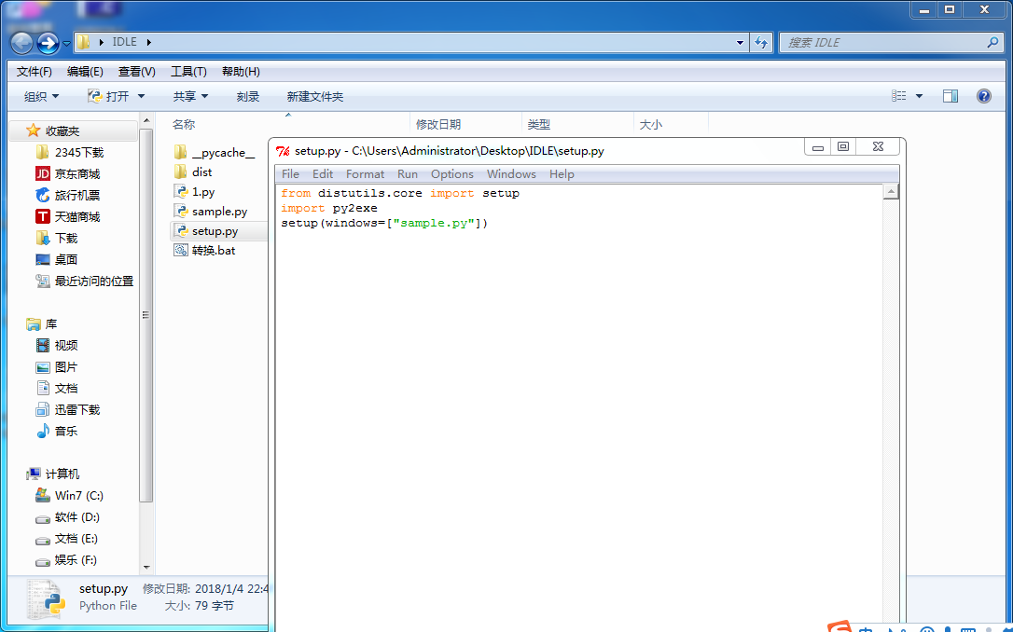Screen dimensions: 1013x632
Task: Open the File menu in IDLE
Action: point(291,174)
